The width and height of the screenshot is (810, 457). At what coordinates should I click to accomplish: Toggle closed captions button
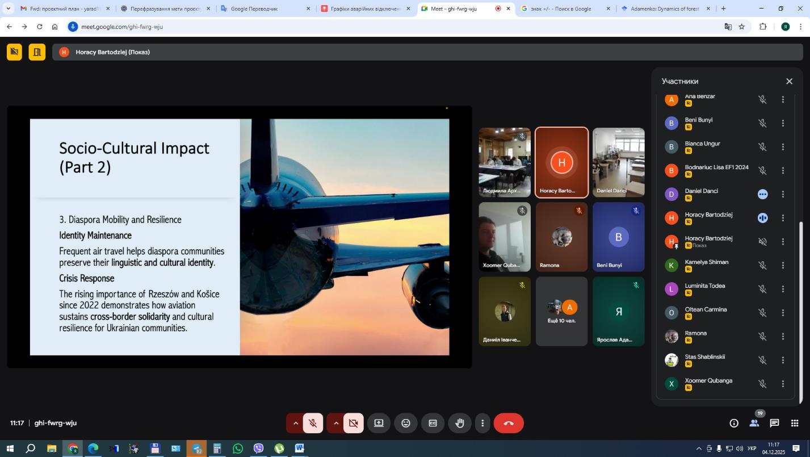tap(433, 423)
